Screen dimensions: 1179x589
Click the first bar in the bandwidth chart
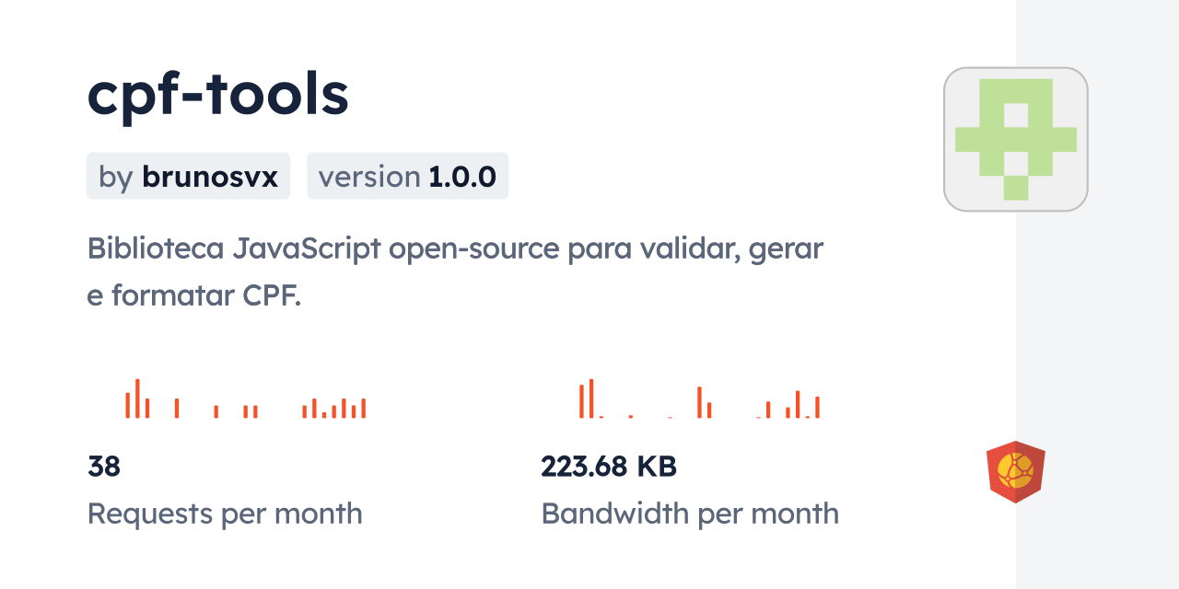[x=581, y=401]
